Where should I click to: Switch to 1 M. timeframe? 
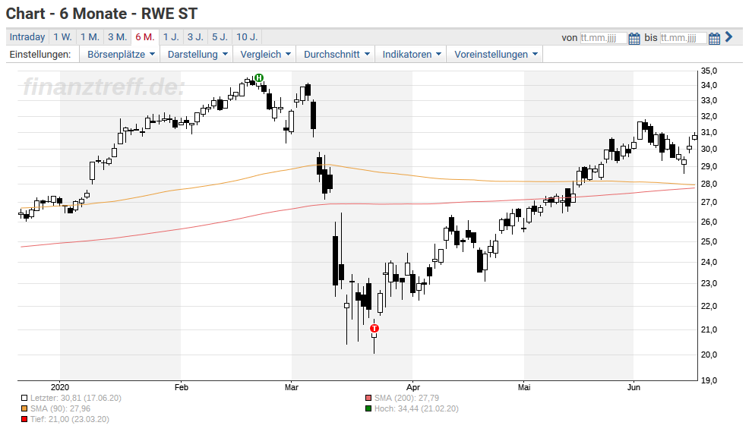point(90,37)
